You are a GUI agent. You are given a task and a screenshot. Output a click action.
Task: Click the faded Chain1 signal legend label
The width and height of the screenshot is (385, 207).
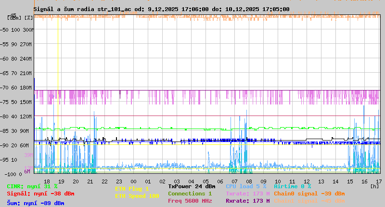click(309, 201)
